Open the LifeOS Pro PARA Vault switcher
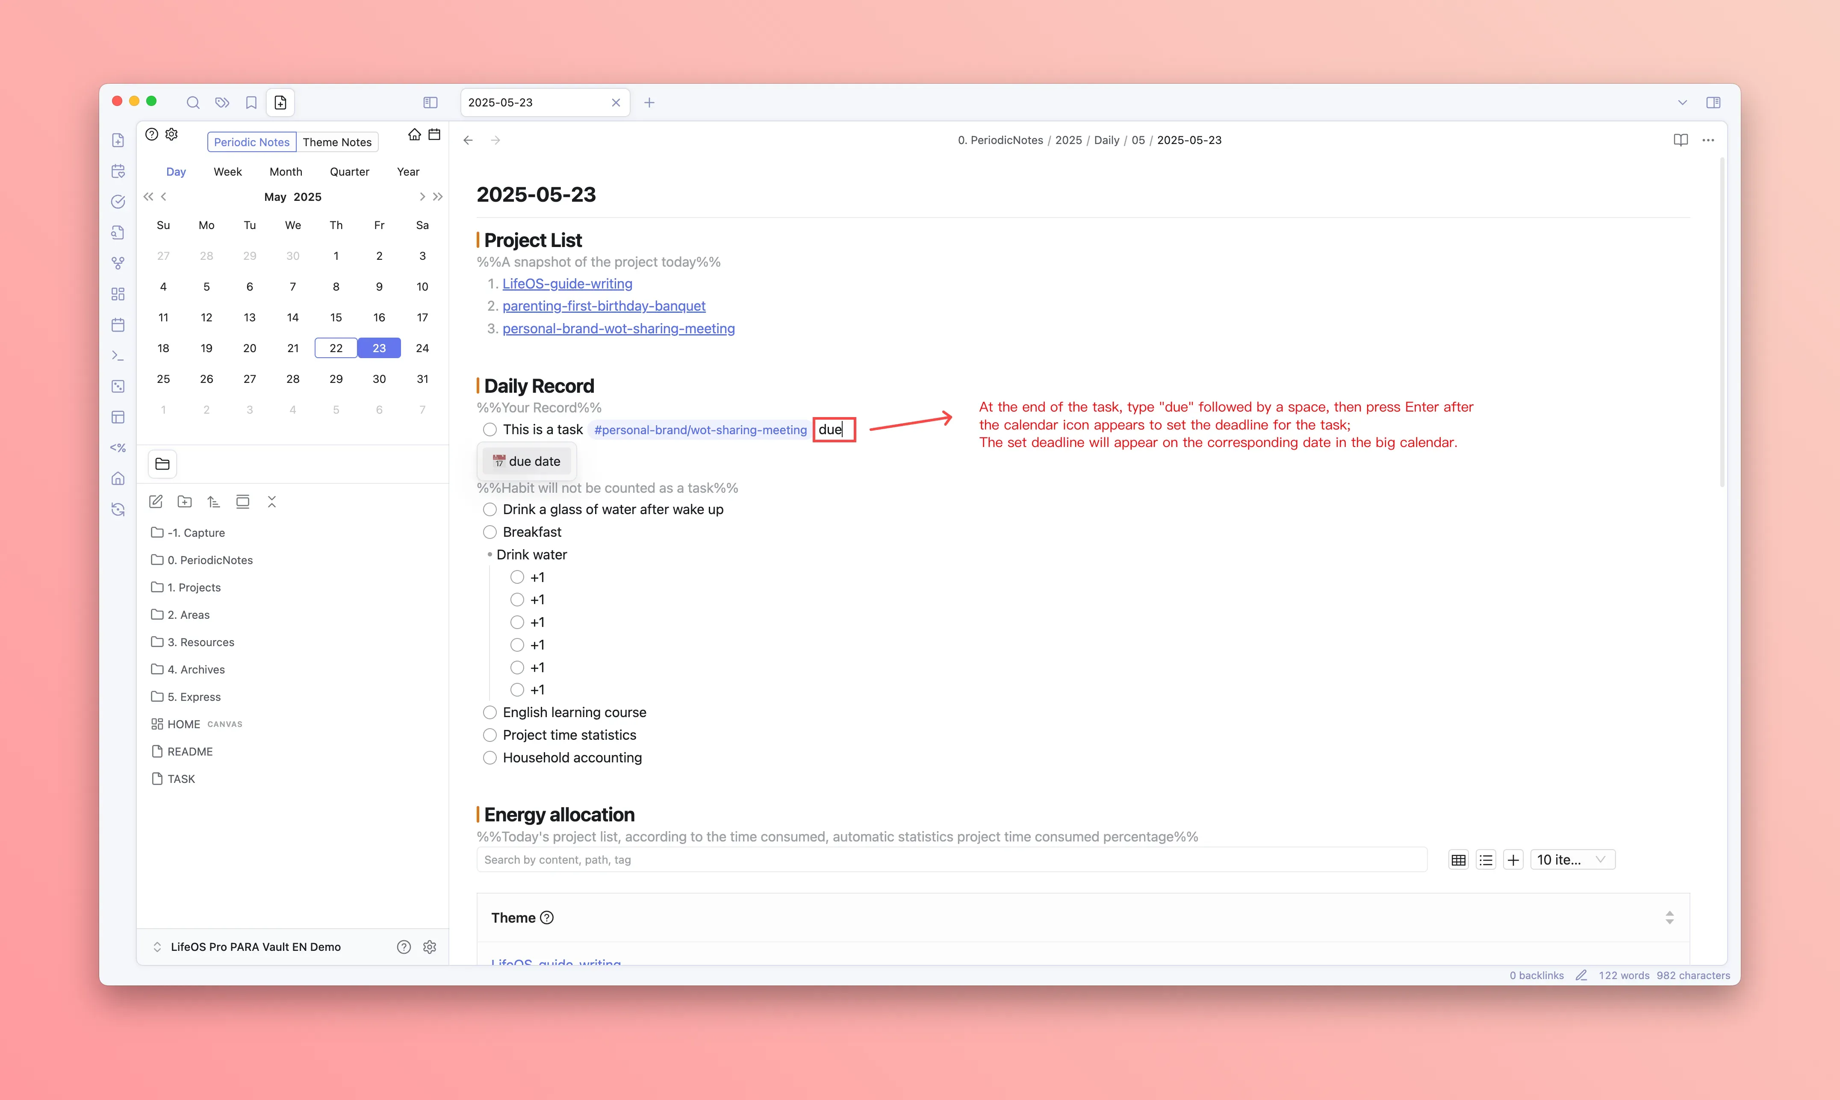This screenshot has width=1840, height=1100. pos(255,947)
